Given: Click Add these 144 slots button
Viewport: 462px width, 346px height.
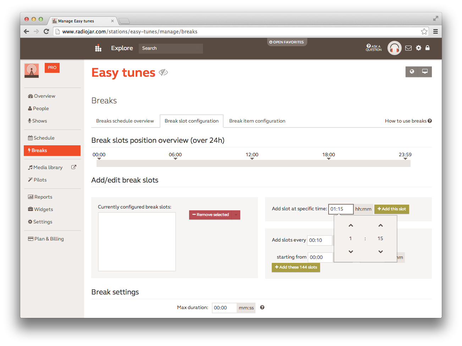Looking at the screenshot, I should [296, 267].
